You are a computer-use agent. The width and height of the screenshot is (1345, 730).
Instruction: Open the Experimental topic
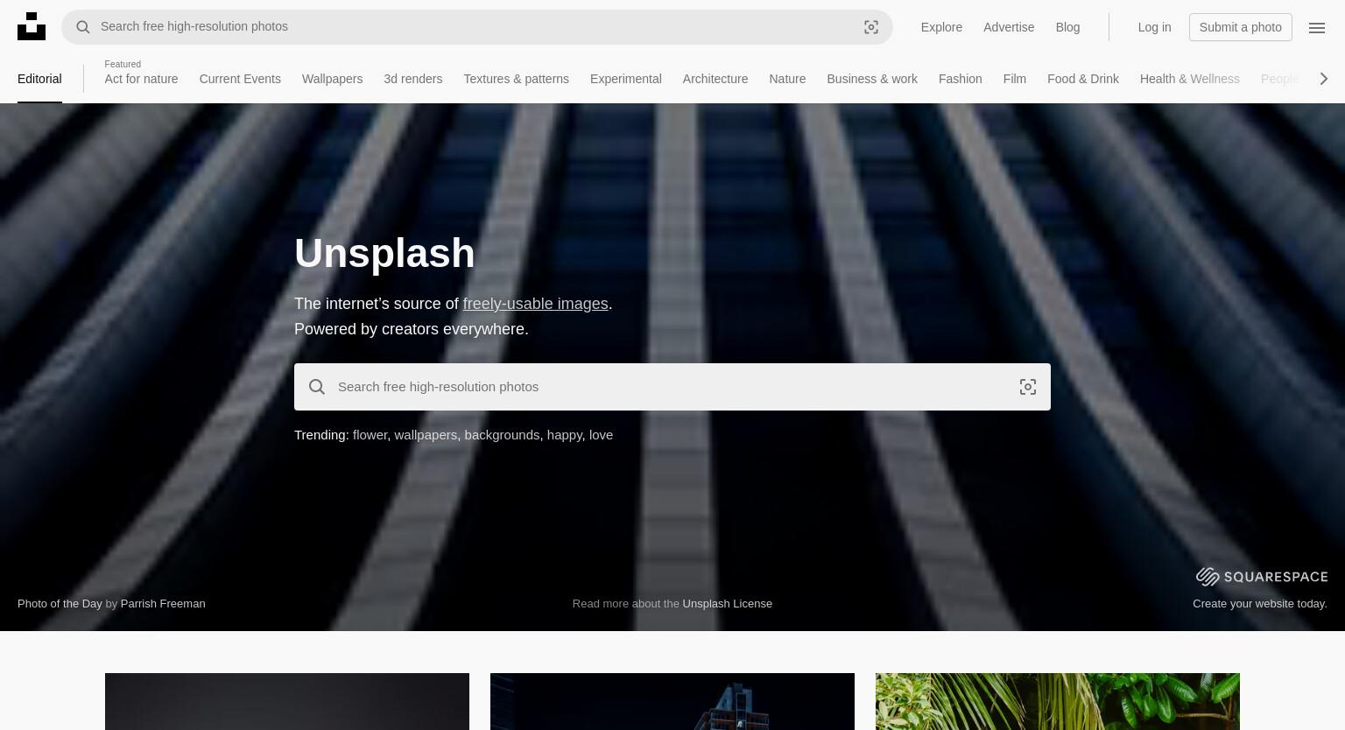coord(625,79)
